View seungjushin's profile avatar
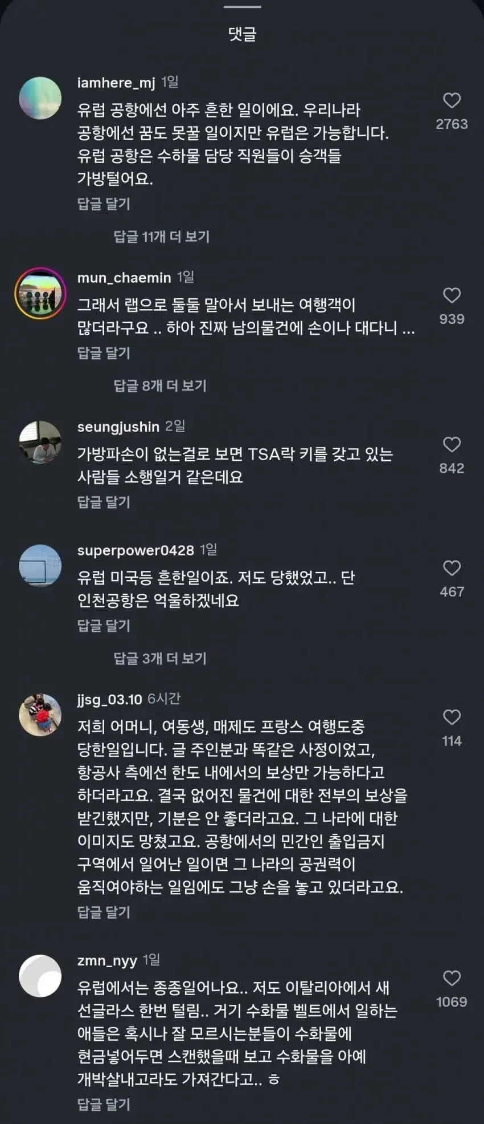The height and width of the screenshot is (1124, 484). pyautogui.click(x=40, y=442)
